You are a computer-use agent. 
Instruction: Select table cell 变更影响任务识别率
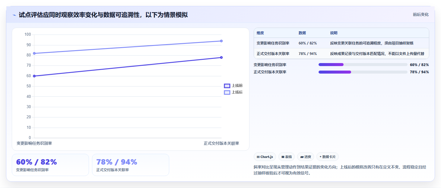pyautogui.click(x=273, y=43)
